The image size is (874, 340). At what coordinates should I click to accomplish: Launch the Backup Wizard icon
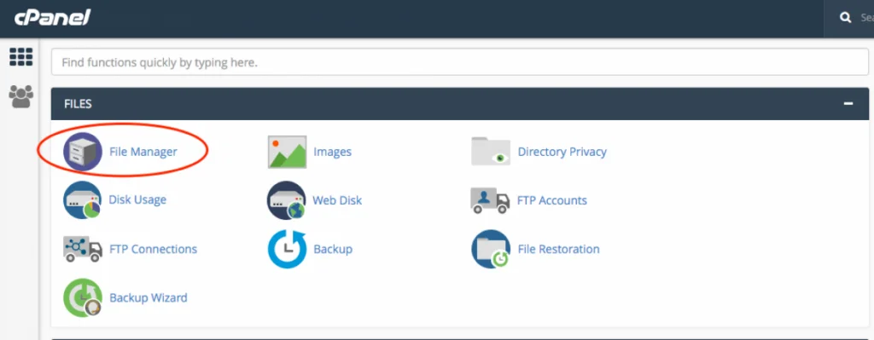click(83, 297)
